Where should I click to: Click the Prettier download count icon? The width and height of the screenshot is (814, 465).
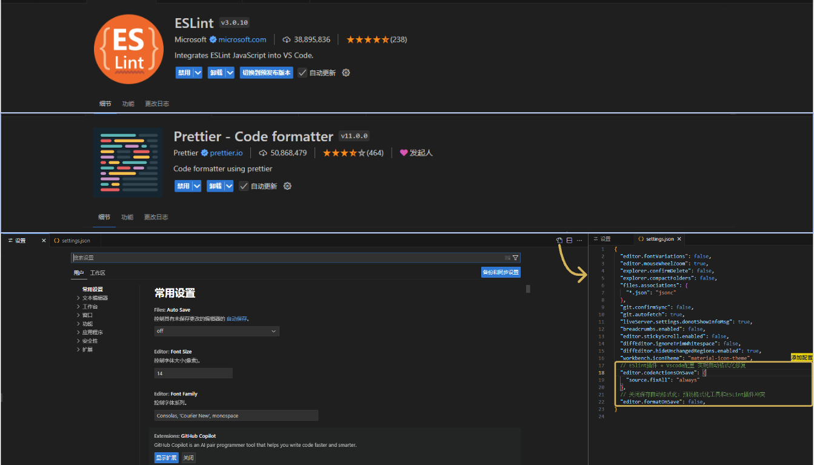pos(263,153)
